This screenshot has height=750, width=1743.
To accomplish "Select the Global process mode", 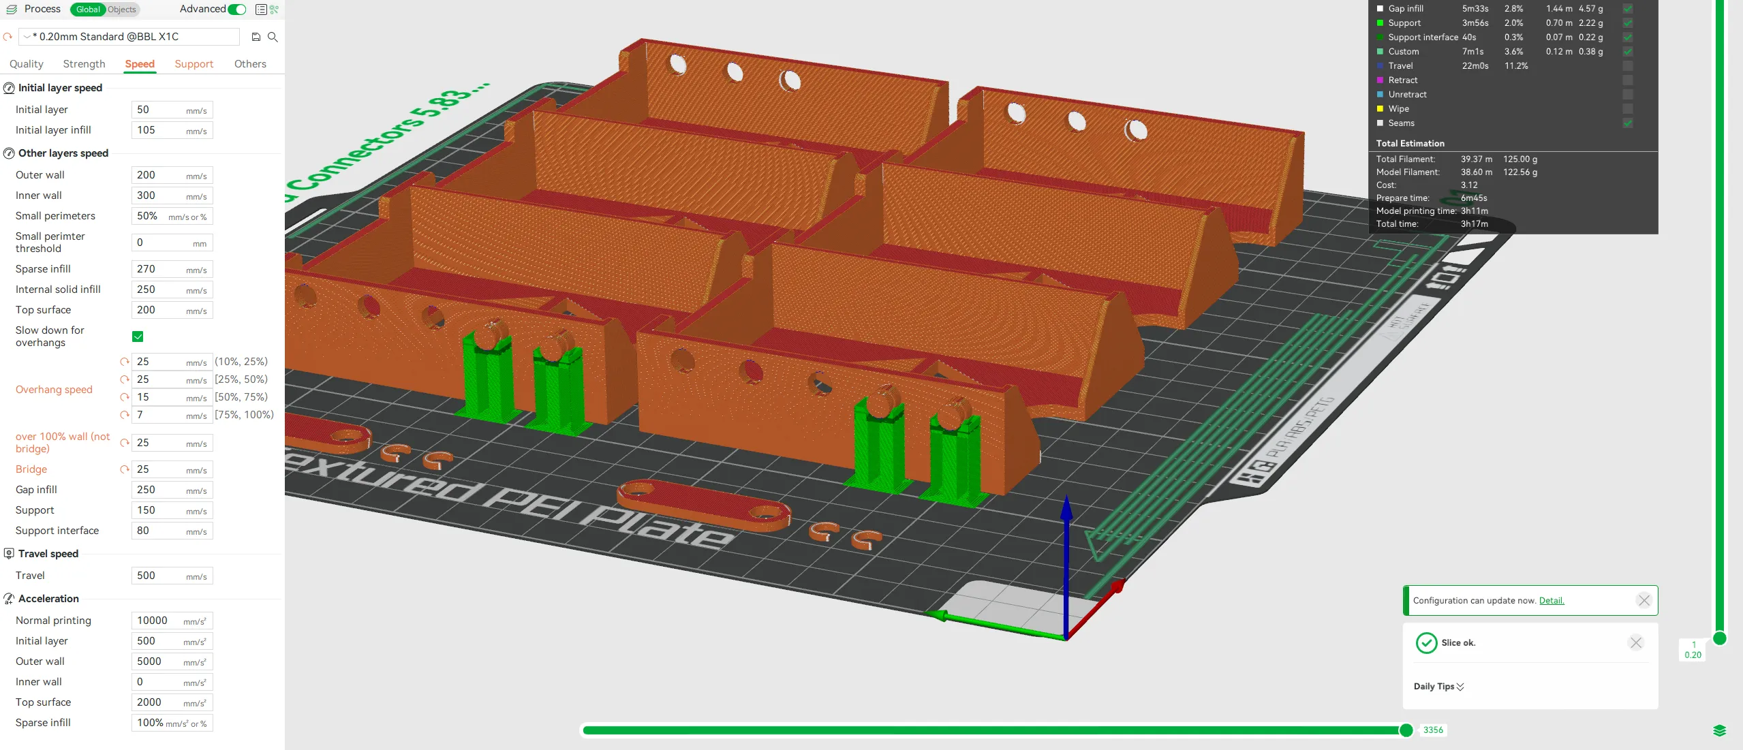I will [88, 10].
